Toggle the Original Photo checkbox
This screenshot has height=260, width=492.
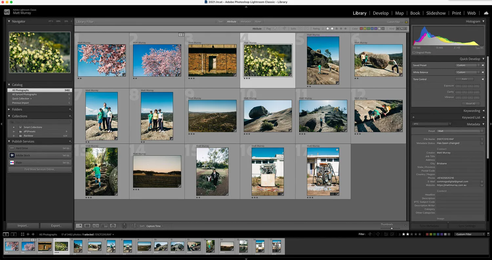[x=414, y=52]
